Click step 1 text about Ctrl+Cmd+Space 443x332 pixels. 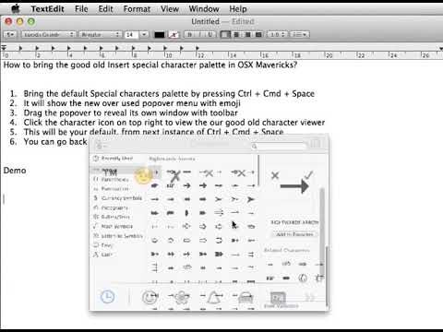[169, 94]
